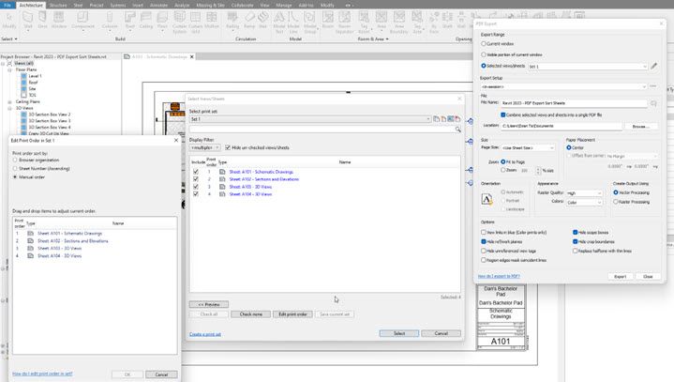The width and height of the screenshot is (674, 382).
Task: Select the Ceiling tool in the ribbon
Action: pyautogui.click(x=146, y=20)
